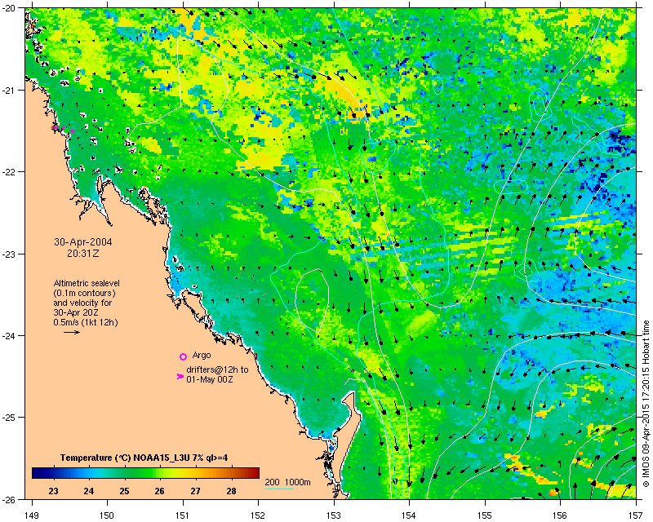Image resolution: width=653 pixels, height=522 pixels.
Task: Click the longitude axis label '154'
Action: point(410,515)
